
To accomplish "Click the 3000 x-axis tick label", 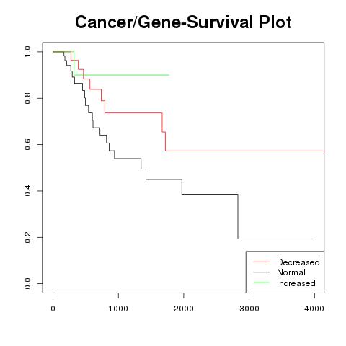I will (249, 309).
